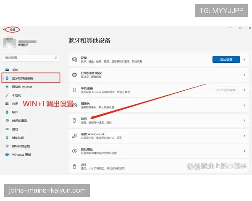Click the 蓝牙和其他设备 page heading
Screen dimensions: 252x201
pyautogui.click(x=89, y=41)
